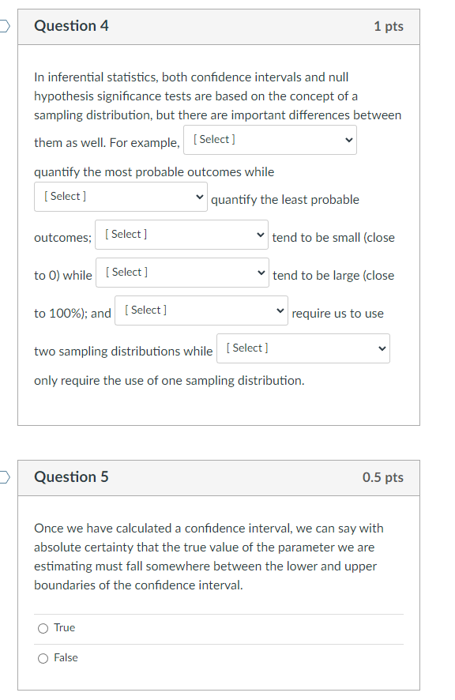Viewport: 455px width, 700px height.
Task: Select the False answer for Question 5
Action: tap(43, 657)
